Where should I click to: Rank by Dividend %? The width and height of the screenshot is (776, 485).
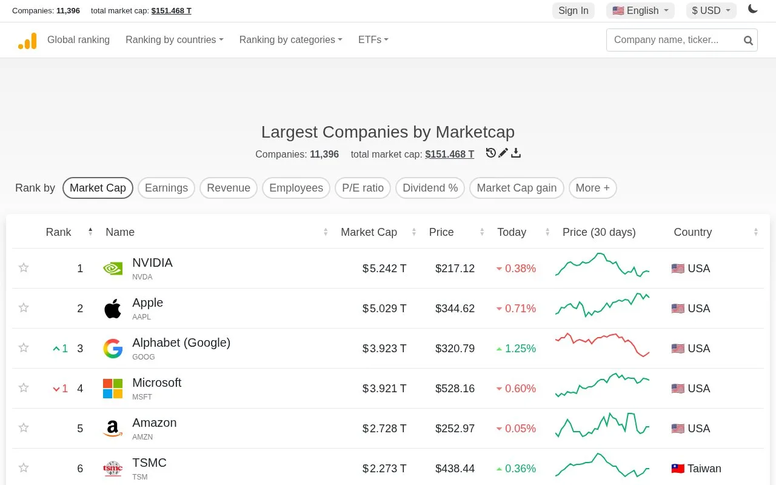pyautogui.click(x=430, y=188)
